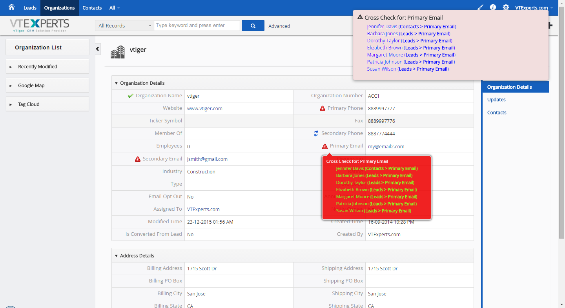Open the All Records dropdown
Screen dimensions: 565x308
(124, 26)
